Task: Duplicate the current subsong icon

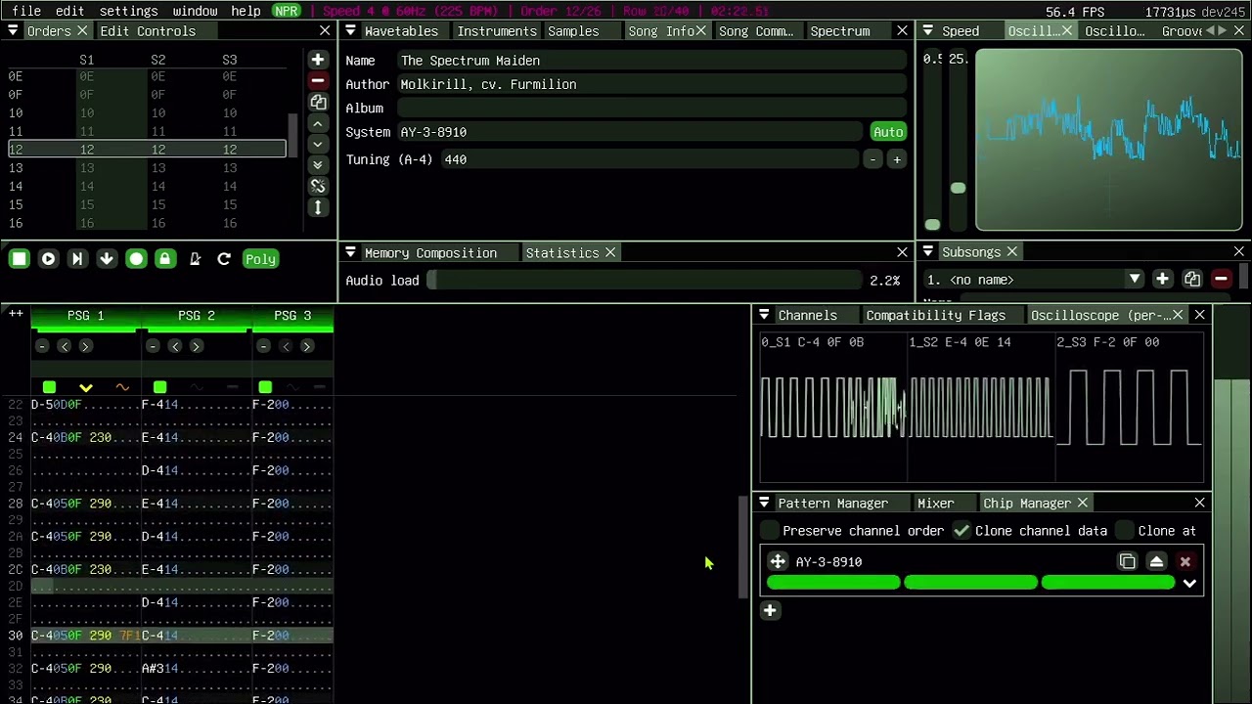Action: 1191,280
